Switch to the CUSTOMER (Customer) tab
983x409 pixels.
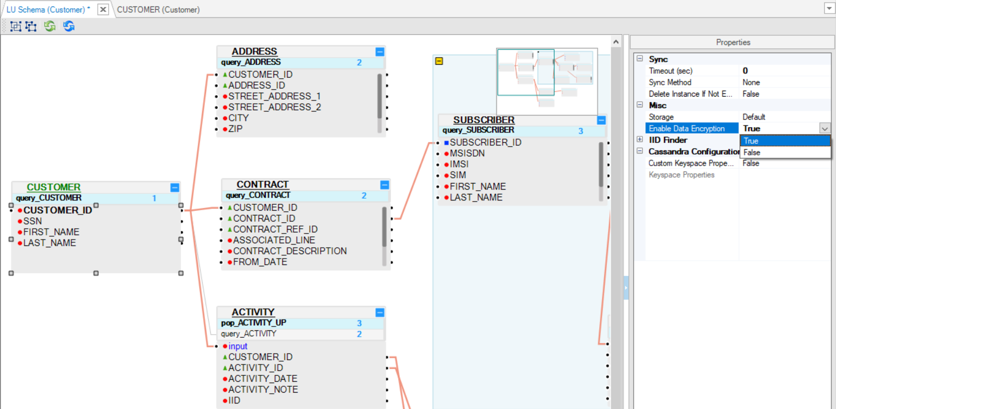(158, 10)
